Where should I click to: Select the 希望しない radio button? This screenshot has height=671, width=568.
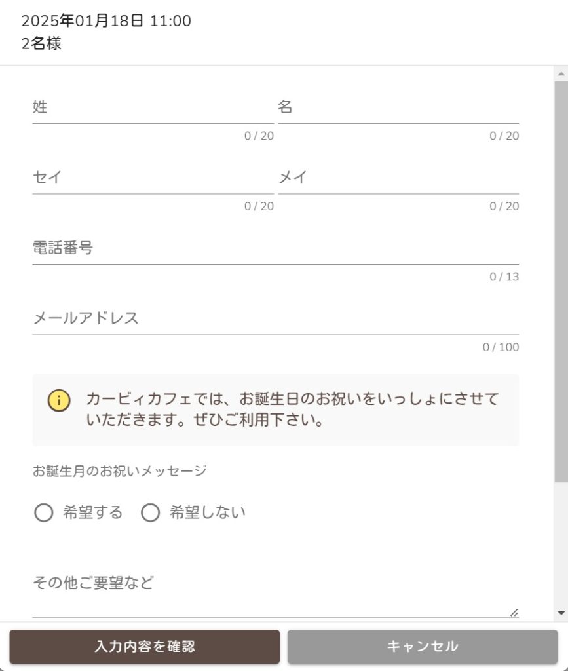tap(151, 513)
